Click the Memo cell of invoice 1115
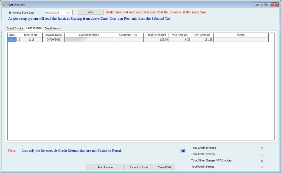 (241, 39)
